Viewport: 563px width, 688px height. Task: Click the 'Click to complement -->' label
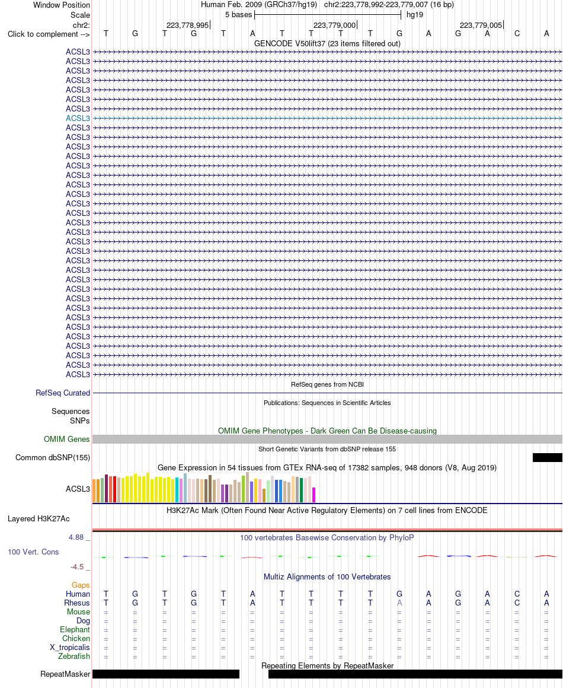click(x=48, y=34)
